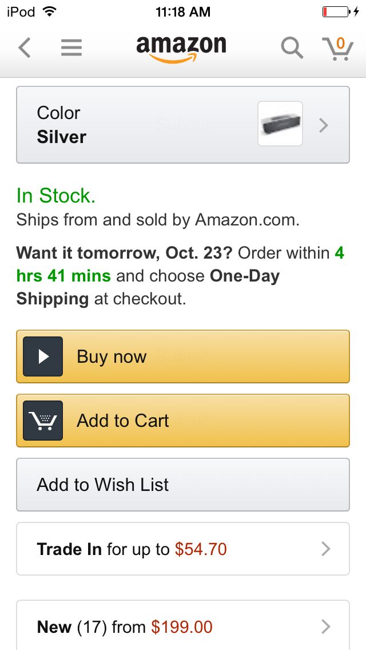Open the shopping cart icon
Image resolution: width=366 pixels, height=650 pixels.
(339, 48)
